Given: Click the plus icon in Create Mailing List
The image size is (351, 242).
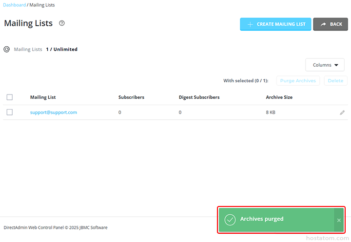Looking at the screenshot, I should coord(250,24).
